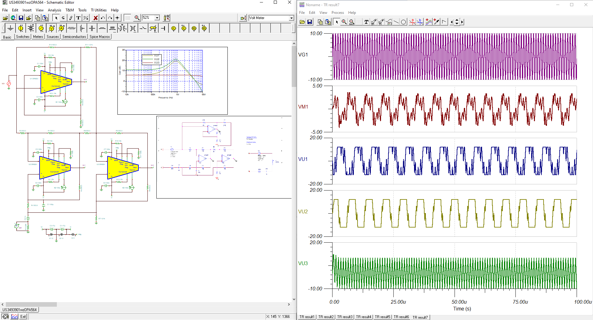Select the US3493901wzOPA564 schematic tab
The width and height of the screenshot is (593, 320).
pyautogui.click(x=19, y=310)
